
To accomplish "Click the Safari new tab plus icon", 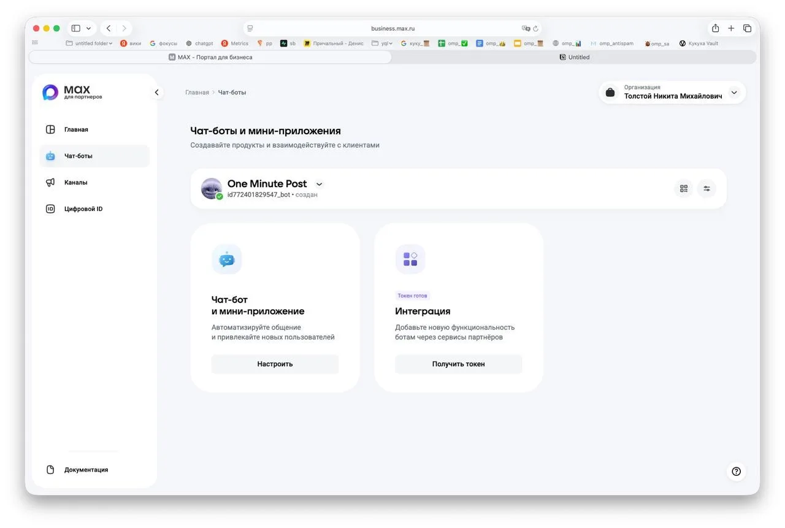I will (x=731, y=28).
